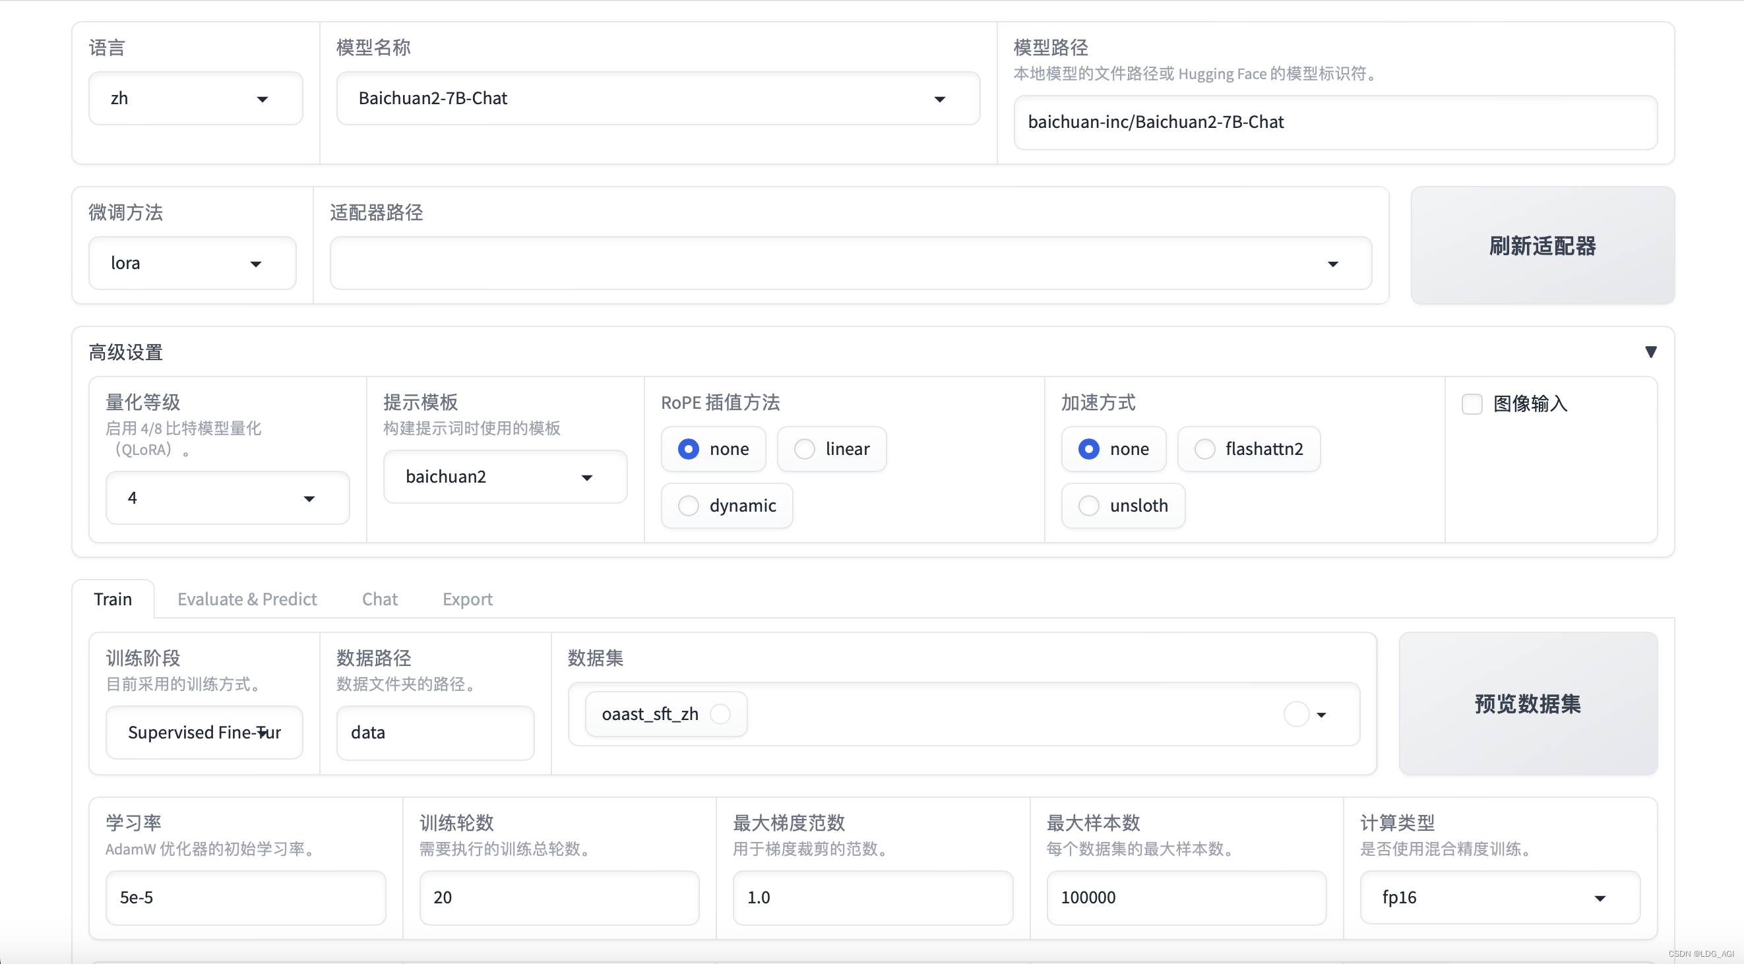Select RoPE none option
The height and width of the screenshot is (964, 1744).
pos(714,449)
